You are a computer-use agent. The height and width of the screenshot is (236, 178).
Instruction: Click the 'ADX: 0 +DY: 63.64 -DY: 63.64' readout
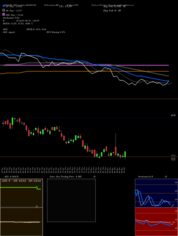click(21, 181)
